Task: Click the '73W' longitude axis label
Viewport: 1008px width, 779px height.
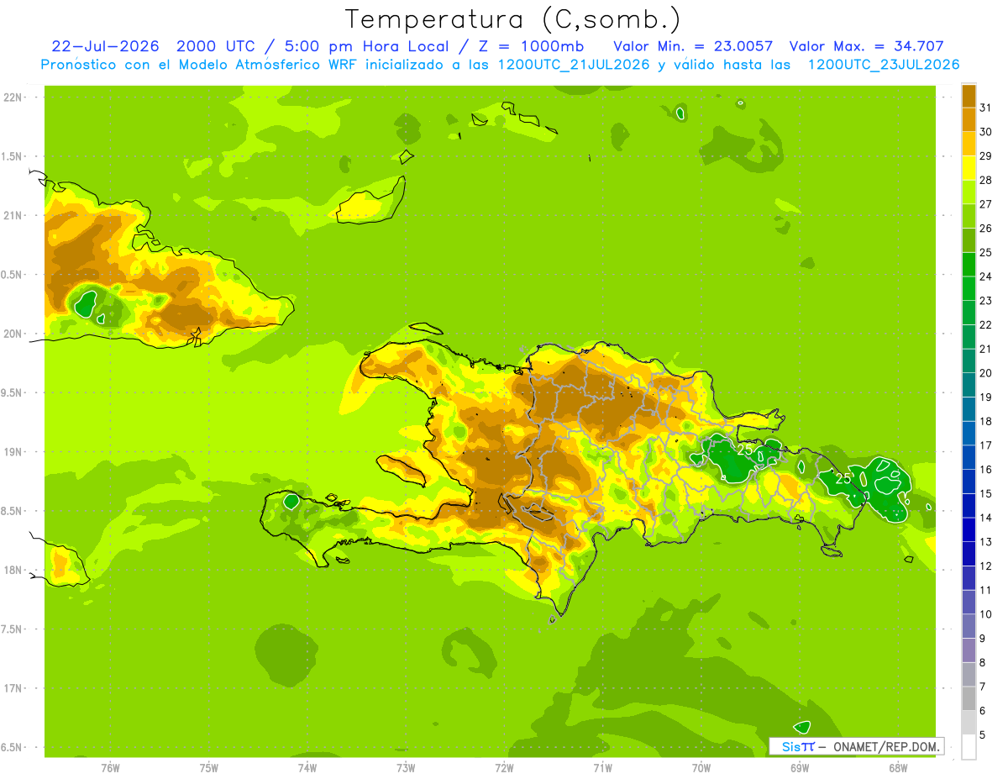Action: [x=406, y=767]
